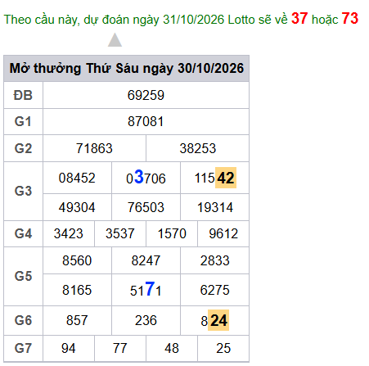Select ĐB prize number 69259
369x366 pixels.
[146, 95]
